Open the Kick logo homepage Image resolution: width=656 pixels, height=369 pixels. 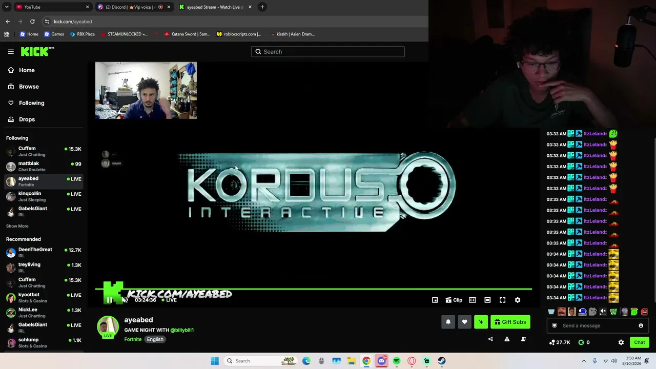(37, 51)
